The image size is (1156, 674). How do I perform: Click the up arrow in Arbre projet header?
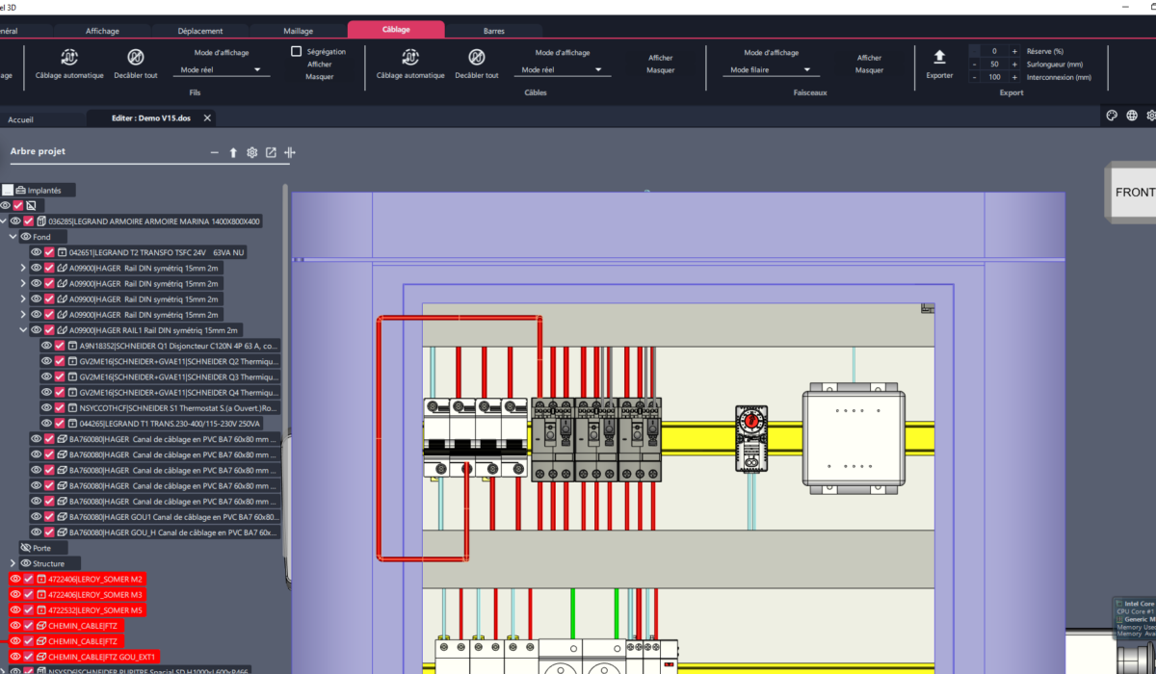click(x=233, y=153)
